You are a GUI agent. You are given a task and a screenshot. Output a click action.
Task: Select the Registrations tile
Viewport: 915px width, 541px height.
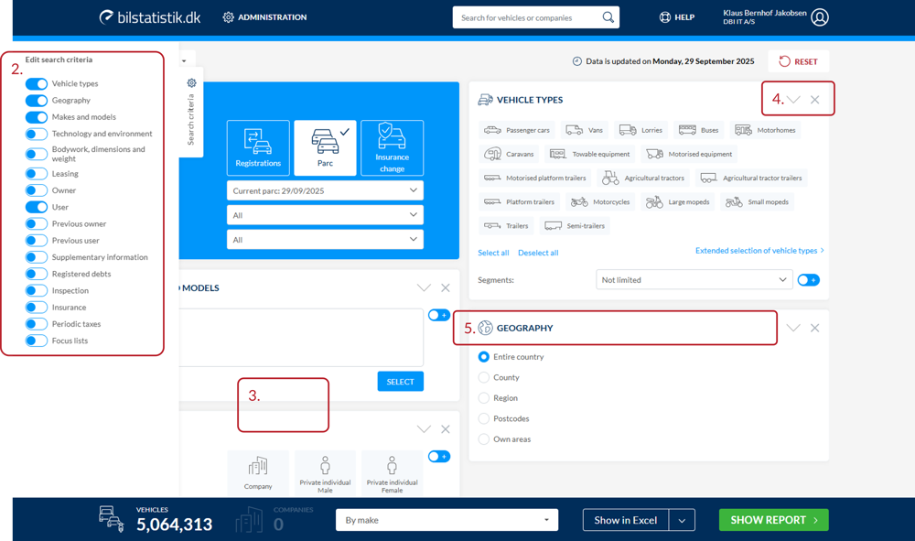coord(258,147)
